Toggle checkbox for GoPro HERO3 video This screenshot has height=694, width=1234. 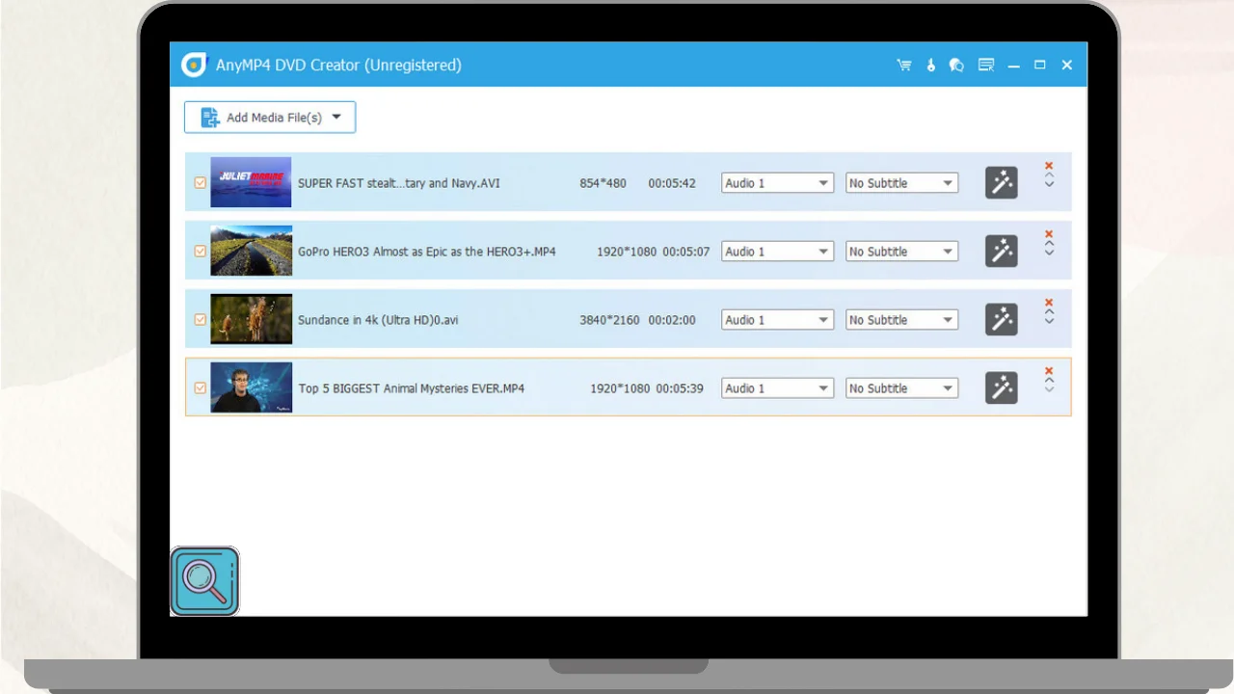tap(201, 252)
